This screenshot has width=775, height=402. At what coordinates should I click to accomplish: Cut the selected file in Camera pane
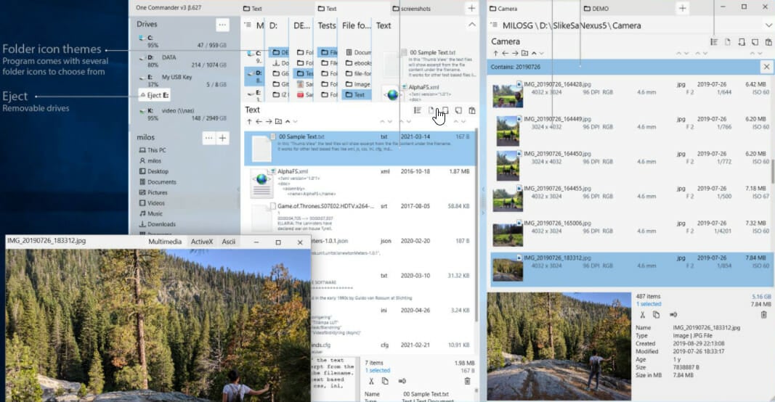(642, 315)
